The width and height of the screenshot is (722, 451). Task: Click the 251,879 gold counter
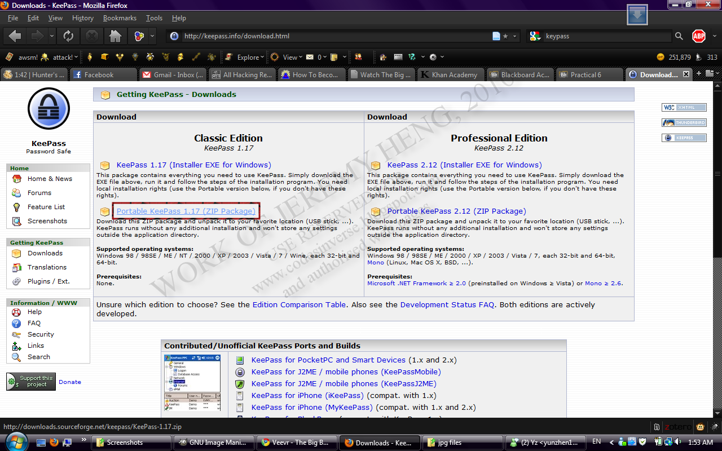click(674, 57)
